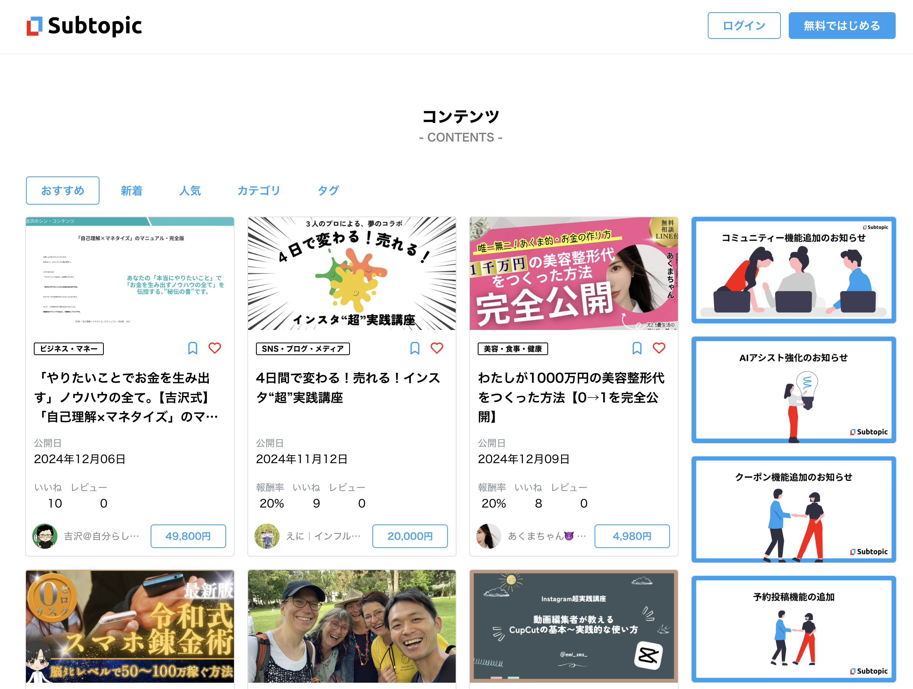Click the ログイン button

tap(744, 26)
